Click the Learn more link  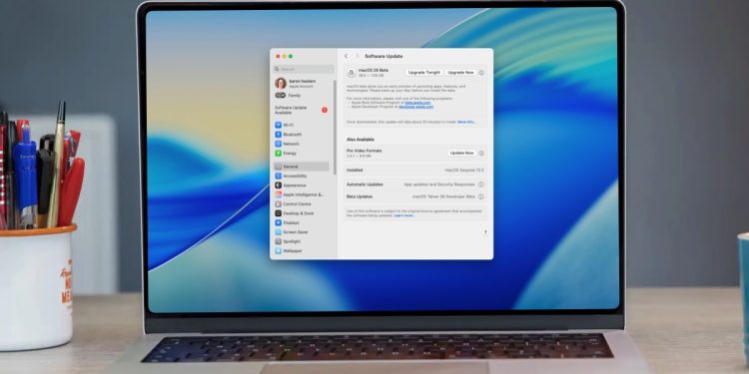[x=404, y=215]
